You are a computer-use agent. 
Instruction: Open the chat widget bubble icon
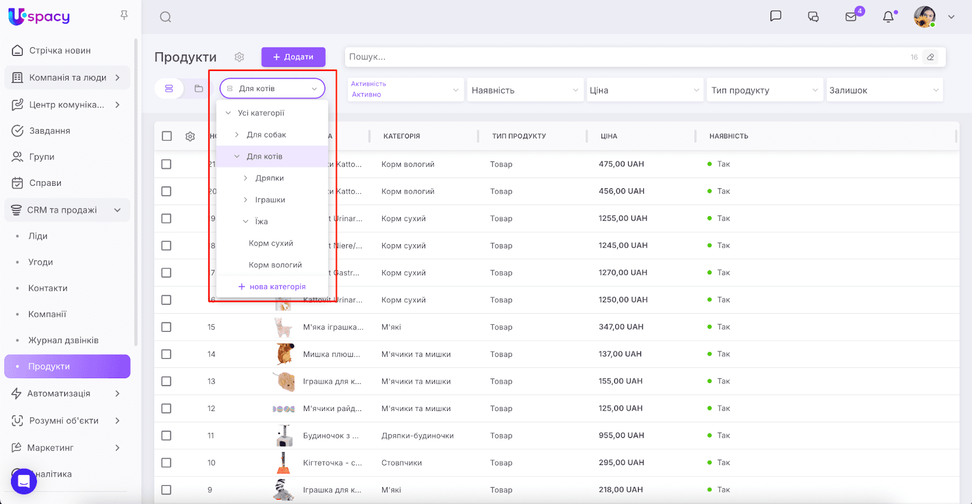pyautogui.click(x=24, y=482)
